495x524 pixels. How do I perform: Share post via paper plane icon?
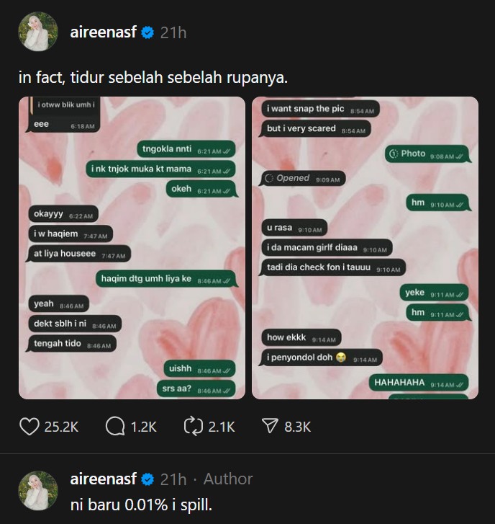pos(270,427)
